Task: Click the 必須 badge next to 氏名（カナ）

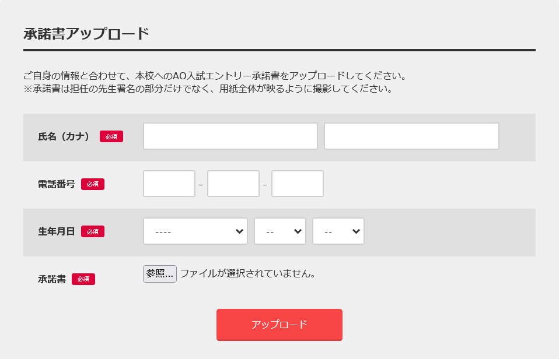Action: coord(111,136)
